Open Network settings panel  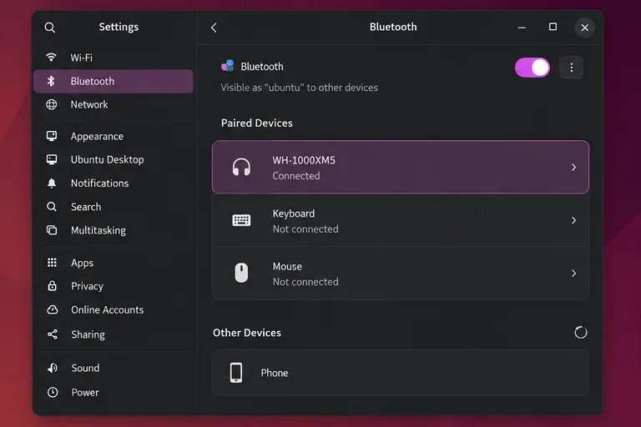click(x=114, y=104)
